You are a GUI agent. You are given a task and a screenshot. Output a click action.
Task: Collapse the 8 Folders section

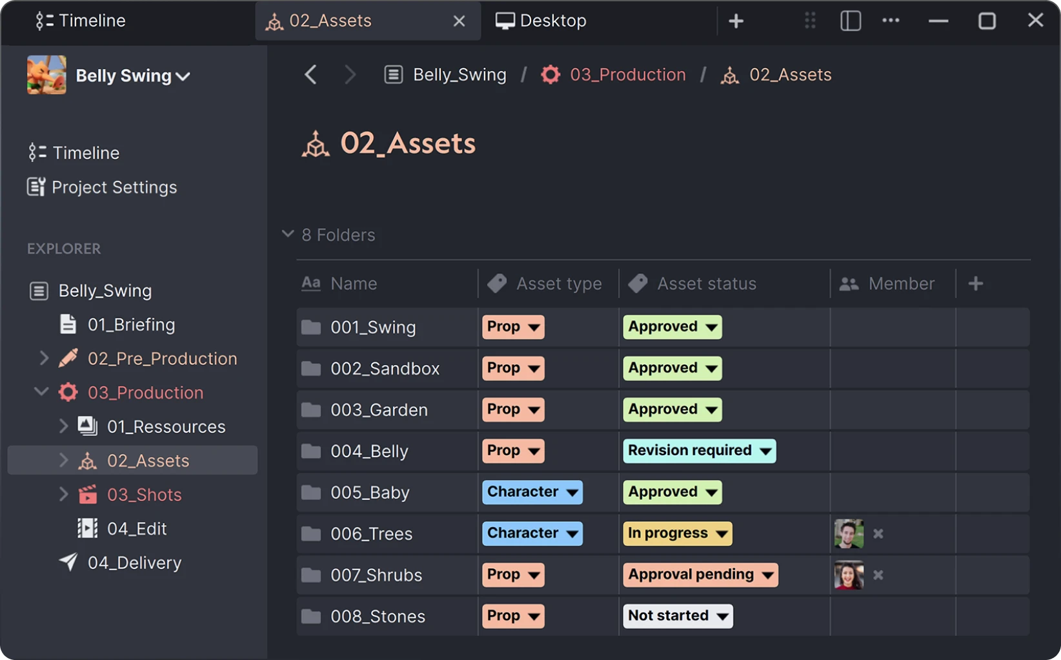(287, 234)
